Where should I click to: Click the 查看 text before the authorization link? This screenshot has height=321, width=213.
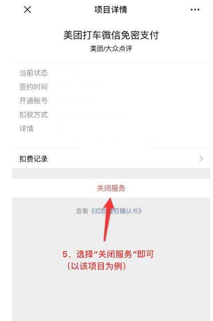click(x=82, y=211)
